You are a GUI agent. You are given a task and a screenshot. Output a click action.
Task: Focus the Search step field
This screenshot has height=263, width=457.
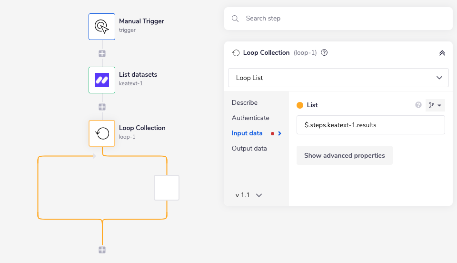pos(343,19)
